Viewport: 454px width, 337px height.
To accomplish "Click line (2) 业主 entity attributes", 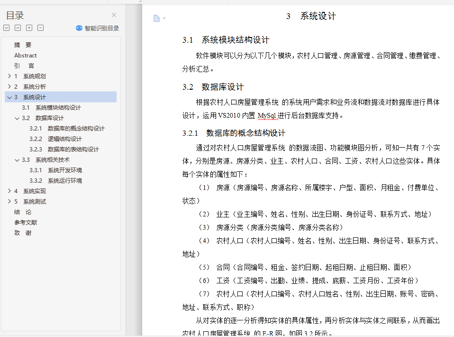I will 315,215.
